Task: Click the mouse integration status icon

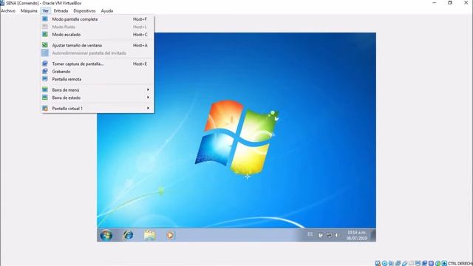Action: coord(438,263)
